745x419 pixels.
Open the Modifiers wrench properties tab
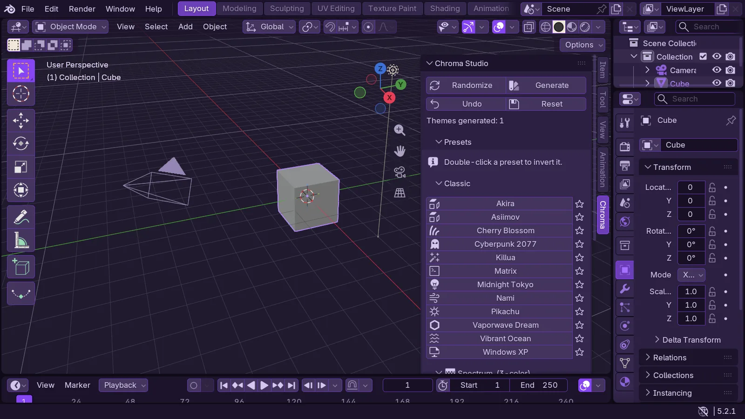point(625,289)
